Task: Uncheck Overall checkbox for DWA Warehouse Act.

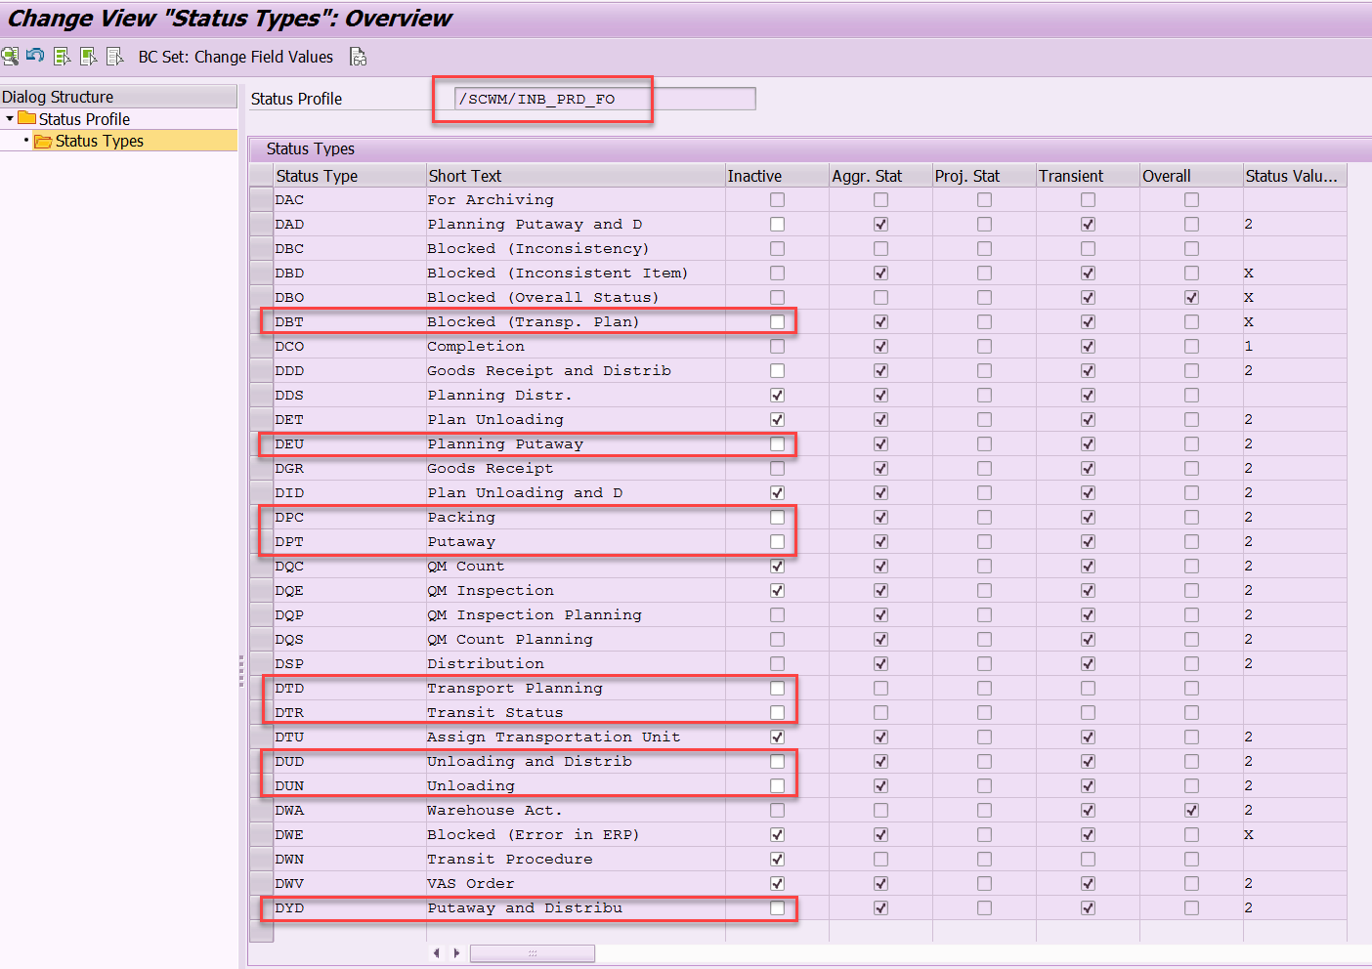Action: (1191, 810)
